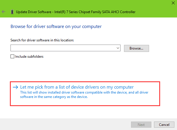Viewport: 177px width, 130px height.
Task: Open the driver location dropdown arrow
Action: [x=118, y=48]
